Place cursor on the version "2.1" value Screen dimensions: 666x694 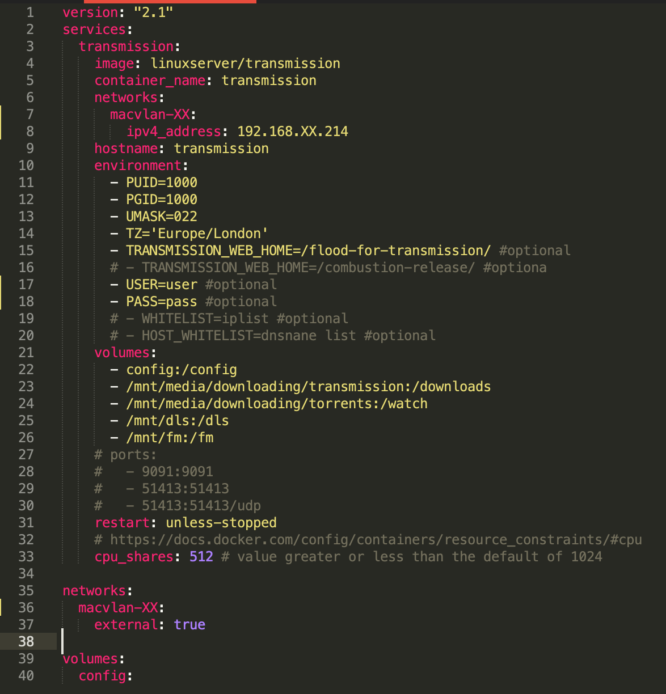click(x=152, y=12)
